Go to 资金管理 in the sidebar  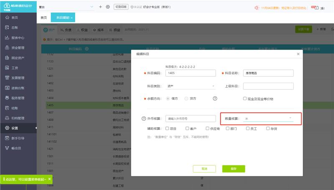18,48
